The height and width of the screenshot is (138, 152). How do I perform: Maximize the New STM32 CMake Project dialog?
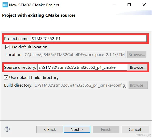129,5
